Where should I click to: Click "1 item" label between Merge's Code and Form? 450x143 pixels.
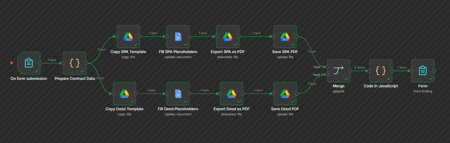click(402, 68)
